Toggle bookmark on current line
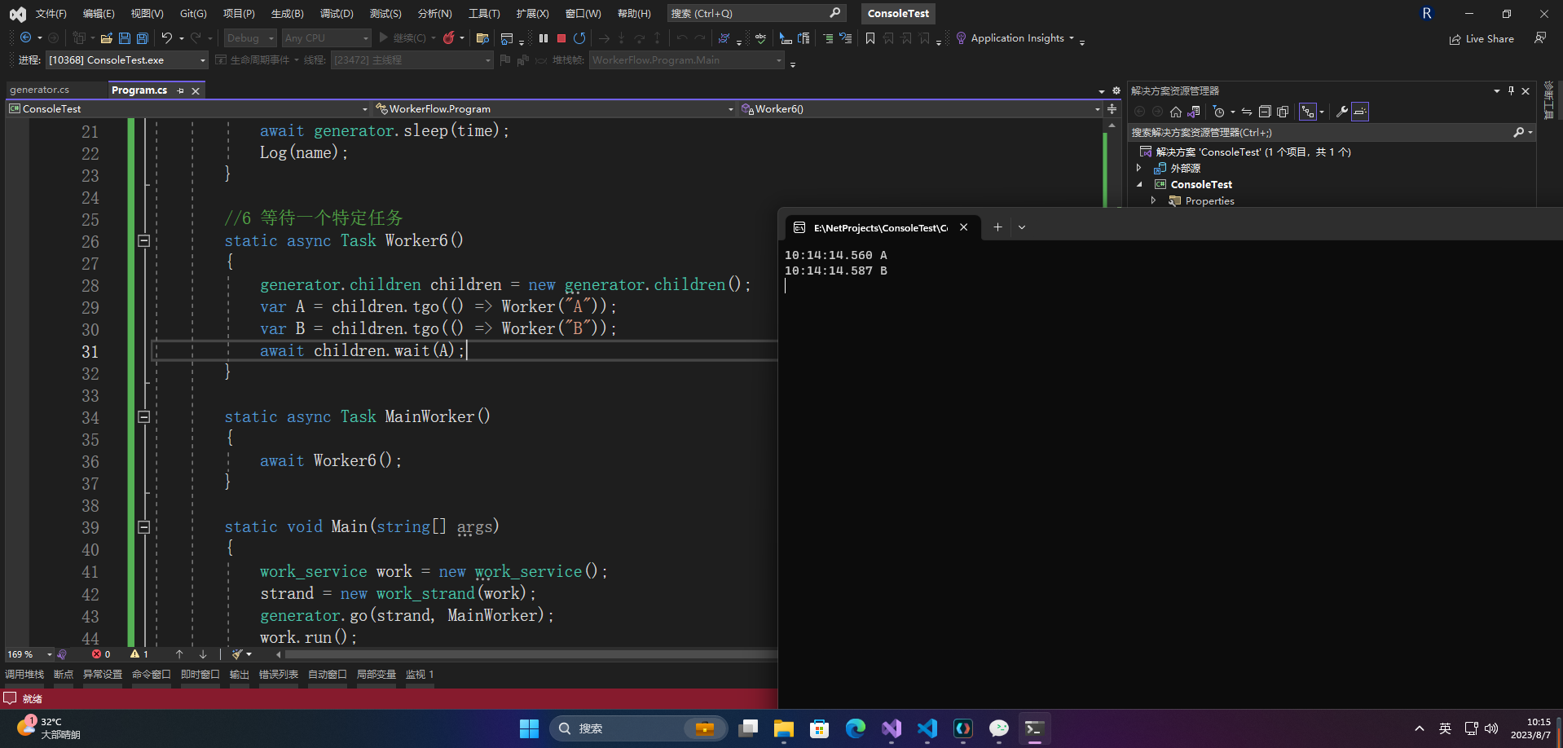The width and height of the screenshot is (1563, 748). point(870,38)
